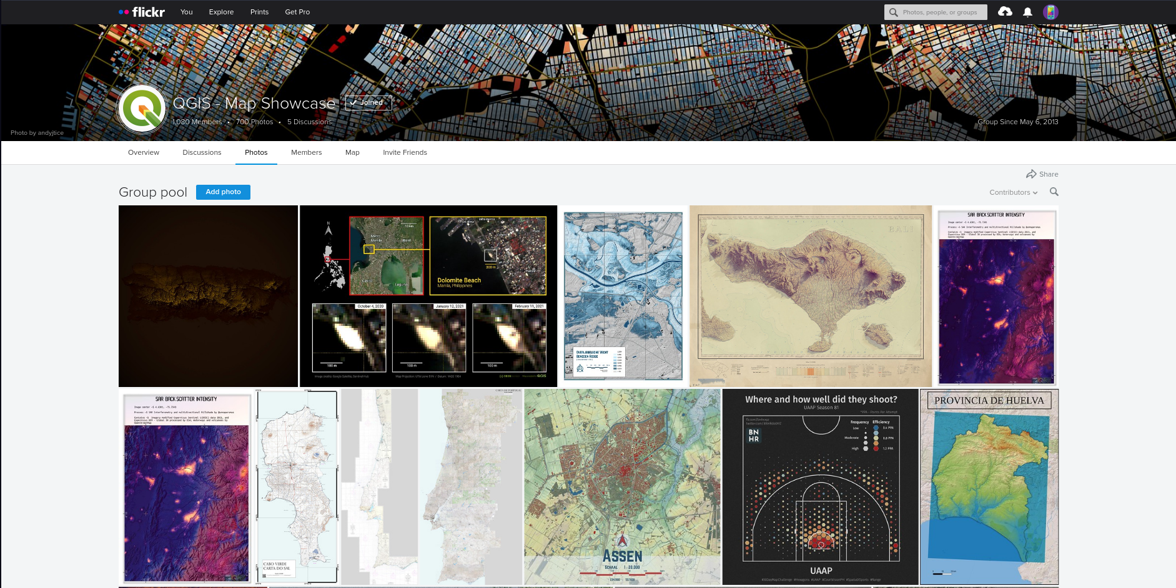This screenshot has height=588, width=1176.
Task: Click the Flickr logo
Action: tap(143, 11)
